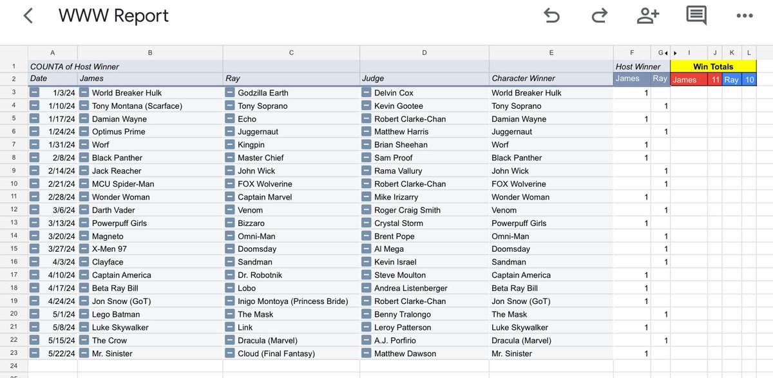Select column C header
The height and width of the screenshot is (378, 773).
pyautogui.click(x=291, y=53)
